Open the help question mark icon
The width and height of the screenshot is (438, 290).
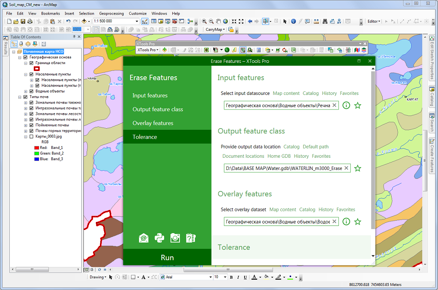point(191,238)
